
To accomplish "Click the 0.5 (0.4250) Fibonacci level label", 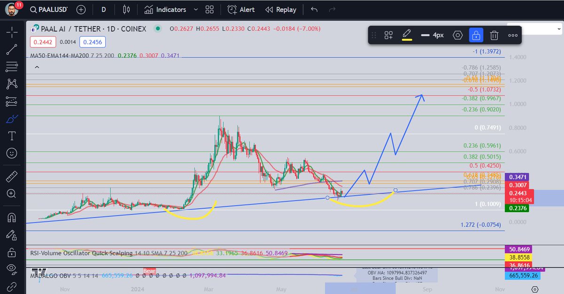I will [485, 166].
